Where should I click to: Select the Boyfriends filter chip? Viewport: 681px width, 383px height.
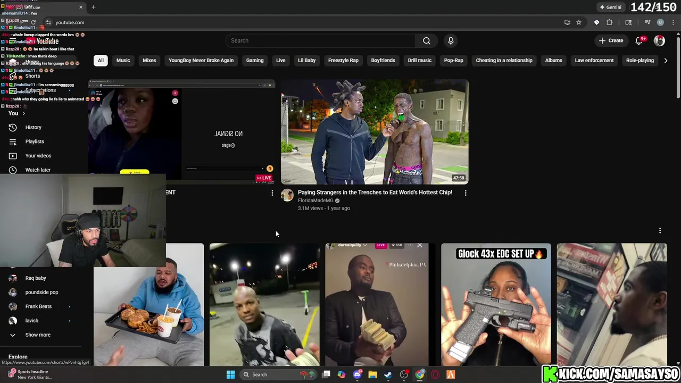[x=383, y=60]
